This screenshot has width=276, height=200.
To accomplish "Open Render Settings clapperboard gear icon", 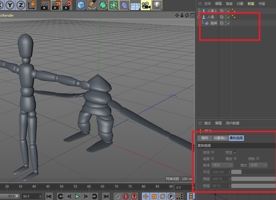I will coord(67,5).
